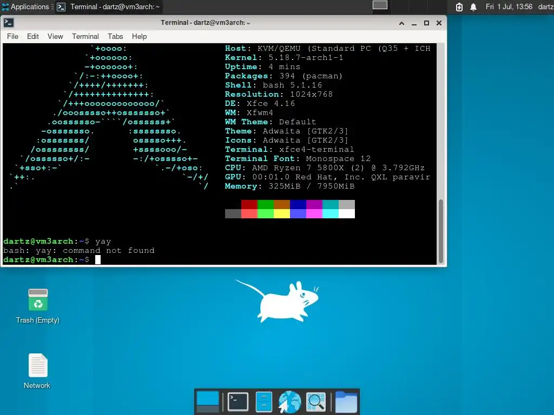Open the home folder icon in dock

(346, 401)
